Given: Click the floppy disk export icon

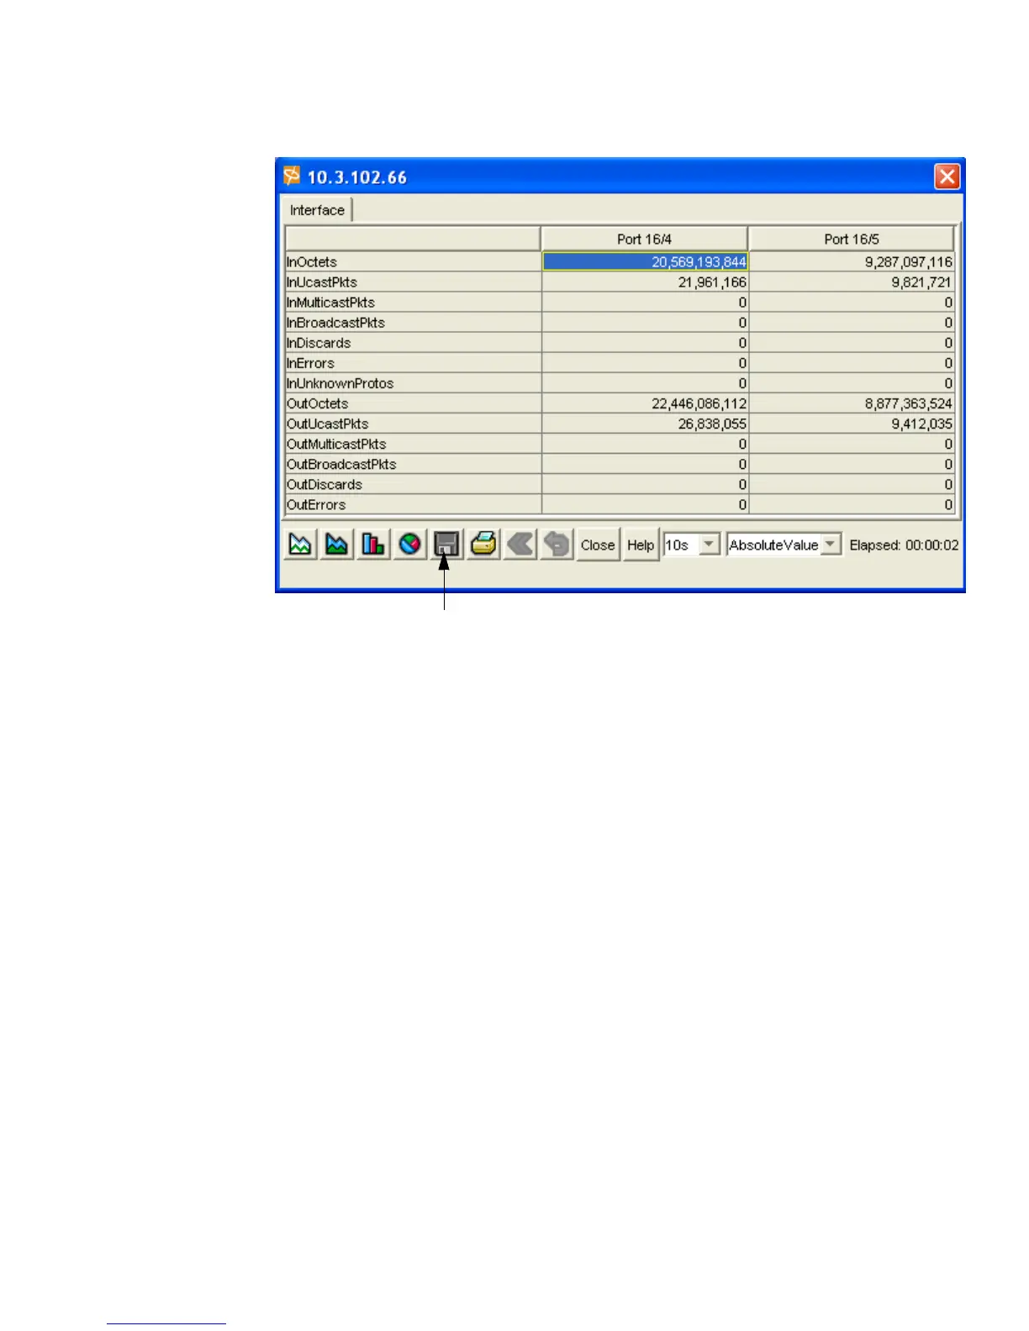Looking at the screenshot, I should pos(446,544).
